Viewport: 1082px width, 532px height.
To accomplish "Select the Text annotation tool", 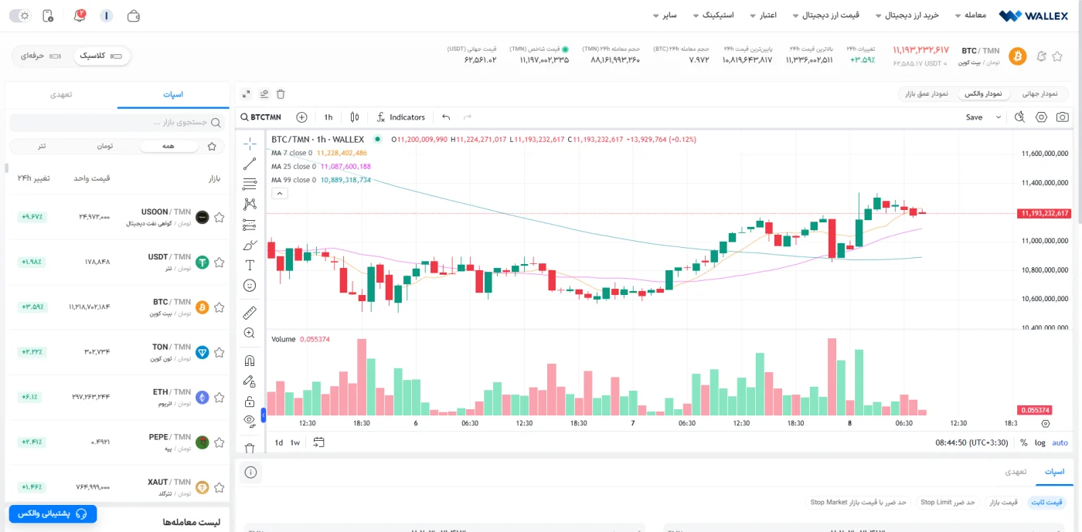I will coord(250,265).
